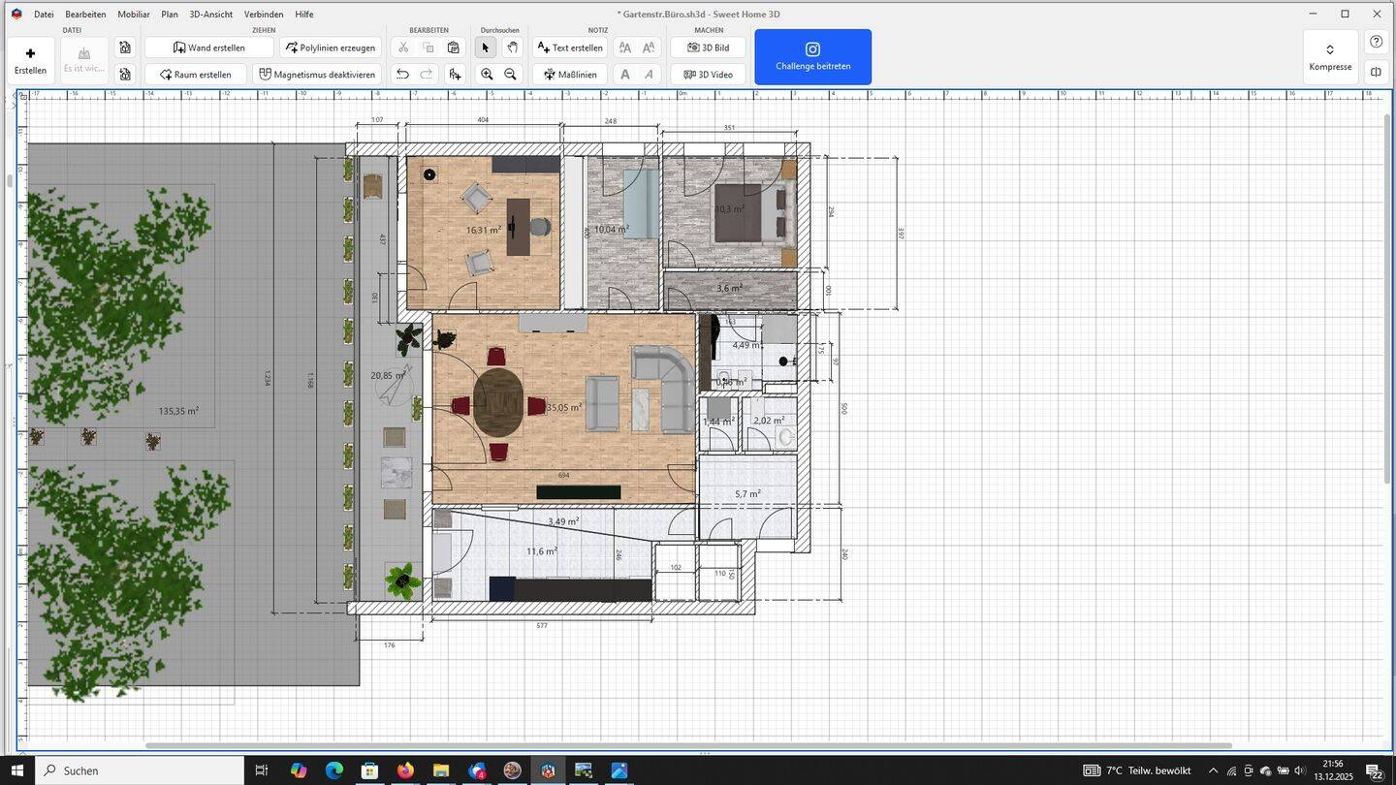Open help via the question mark icon
The height and width of the screenshot is (785, 1396).
[1376, 43]
